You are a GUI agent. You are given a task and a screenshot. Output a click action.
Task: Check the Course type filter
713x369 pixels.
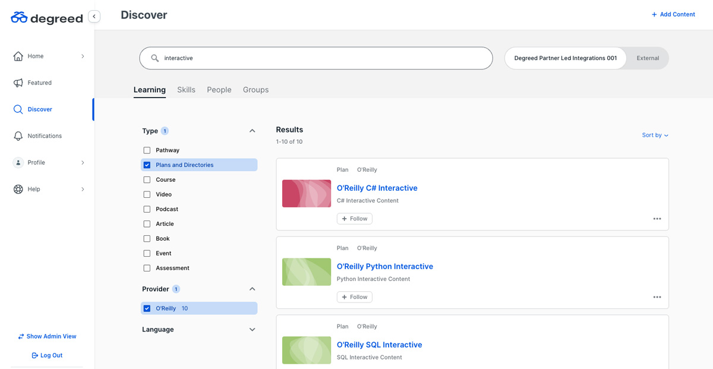[x=147, y=179]
